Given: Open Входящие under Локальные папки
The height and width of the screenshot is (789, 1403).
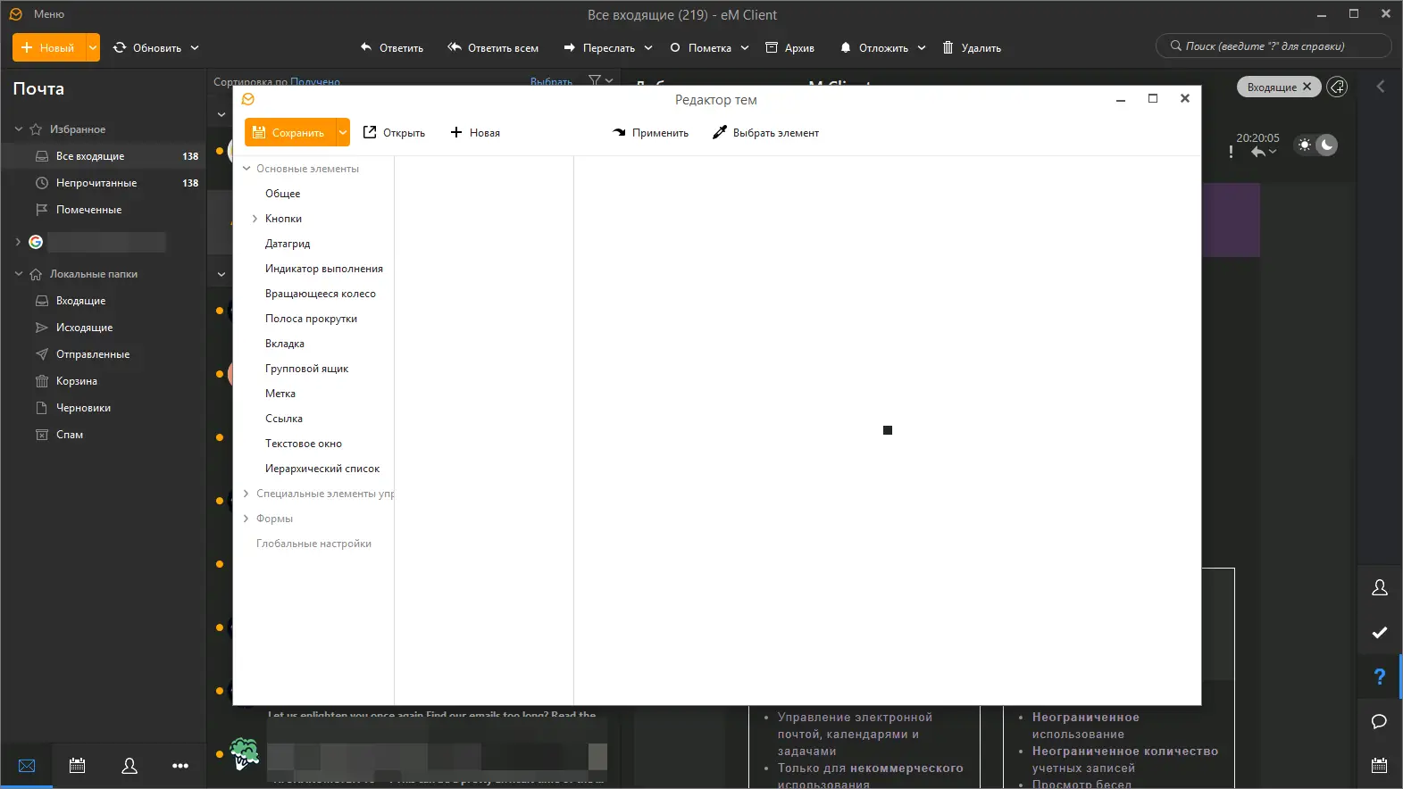Looking at the screenshot, I should pos(104,301).
